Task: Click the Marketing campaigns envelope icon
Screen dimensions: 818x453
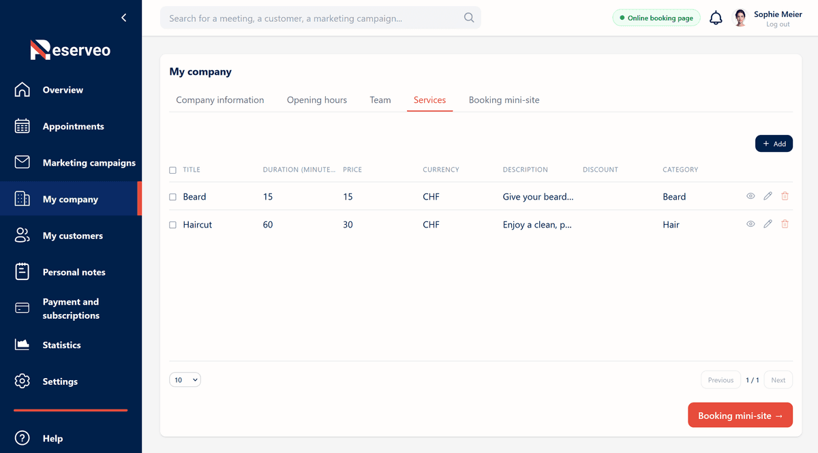Action: (x=22, y=162)
